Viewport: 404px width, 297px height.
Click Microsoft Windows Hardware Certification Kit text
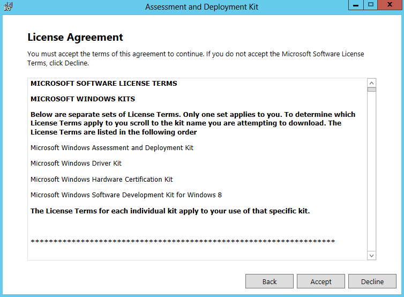[101, 179]
